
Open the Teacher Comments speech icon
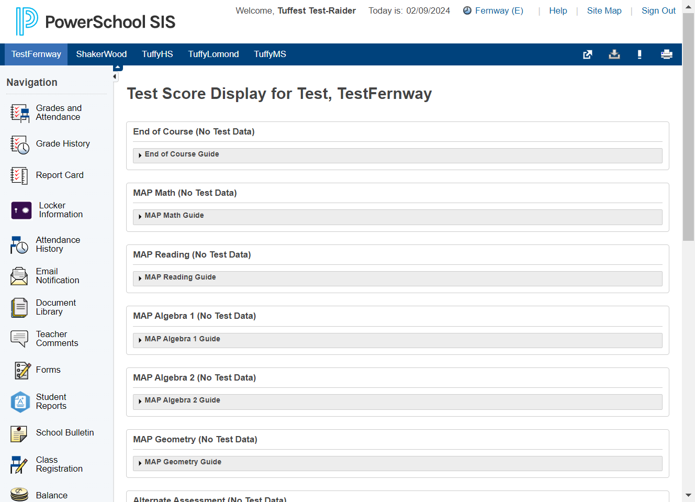[x=19, y=339]
